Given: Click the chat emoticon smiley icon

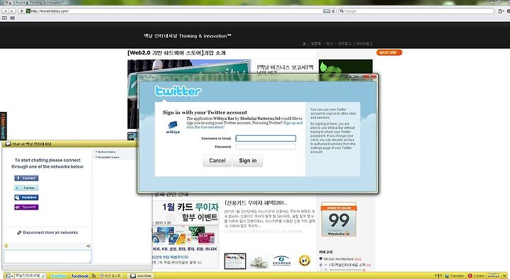Looking at the screenshot, I should tap(6, 246).
